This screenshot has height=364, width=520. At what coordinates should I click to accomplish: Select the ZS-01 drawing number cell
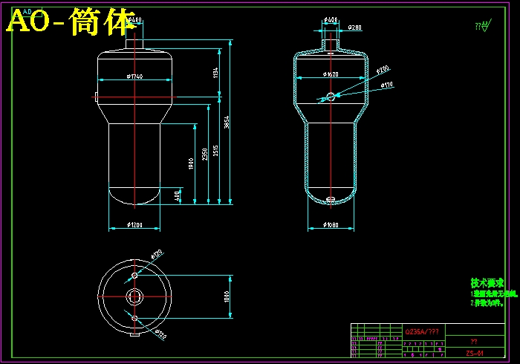[475, 353]
